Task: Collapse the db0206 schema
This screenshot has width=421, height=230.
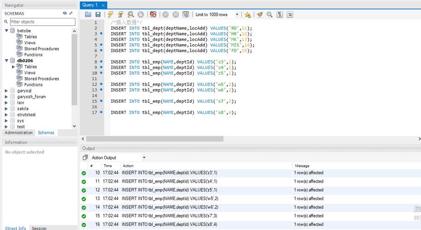Action: click(6, 61)
